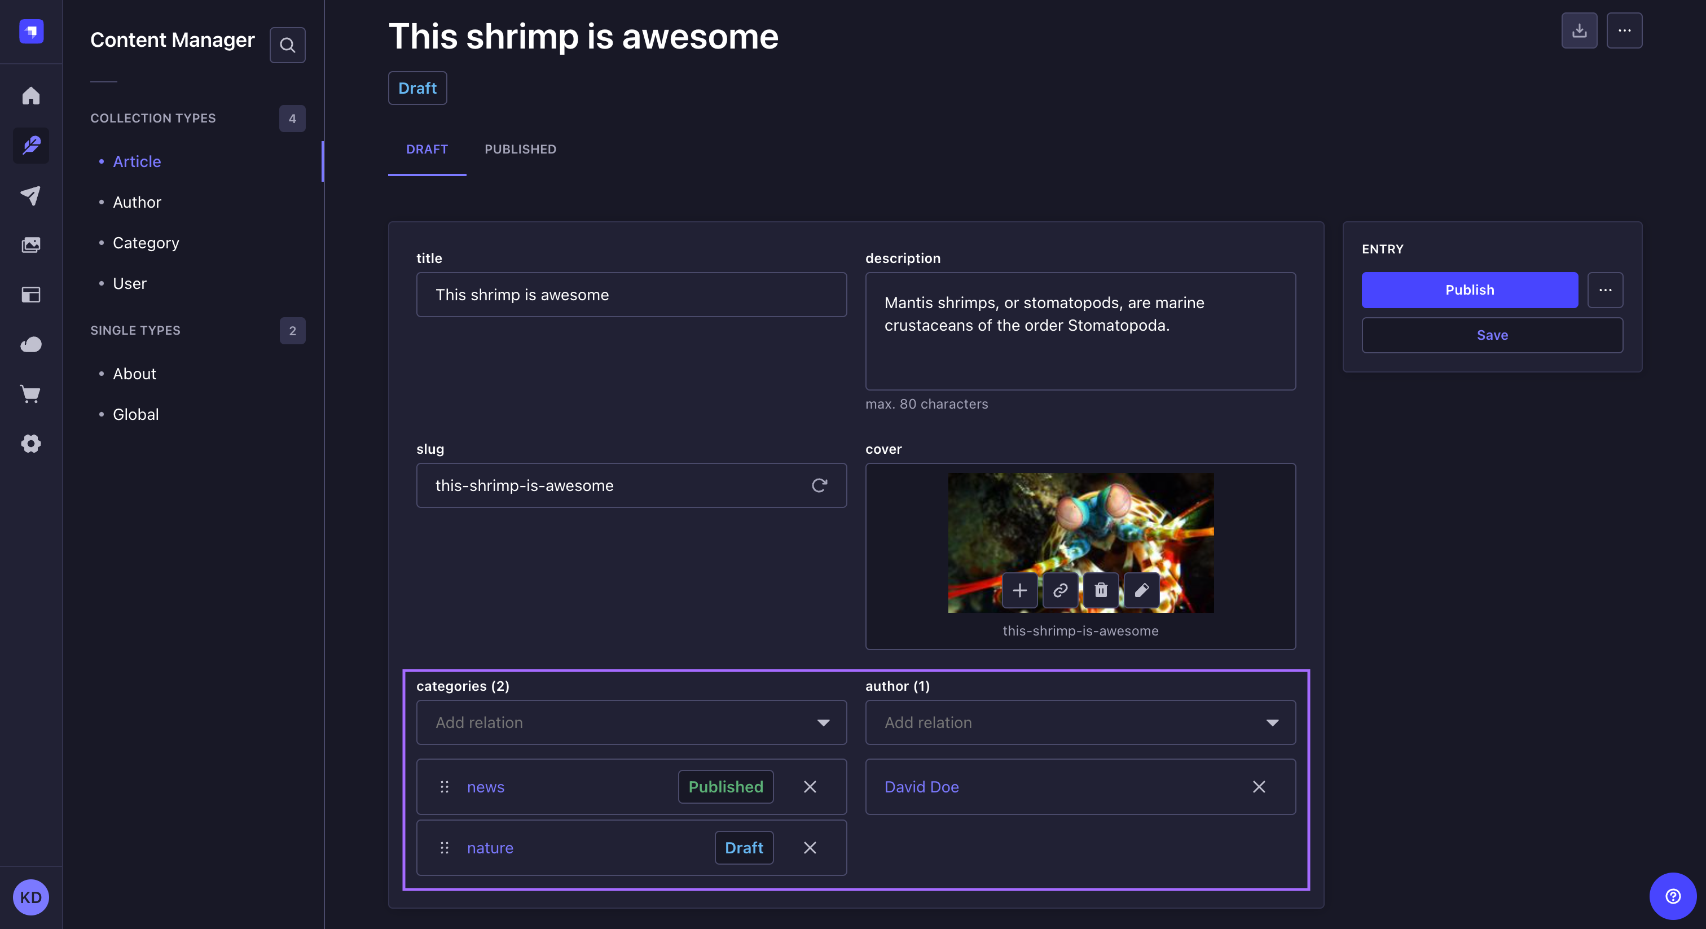The height and width of the screenshot is (929, 1706).
Task: Click into the title input field
Action: point(631,294)
